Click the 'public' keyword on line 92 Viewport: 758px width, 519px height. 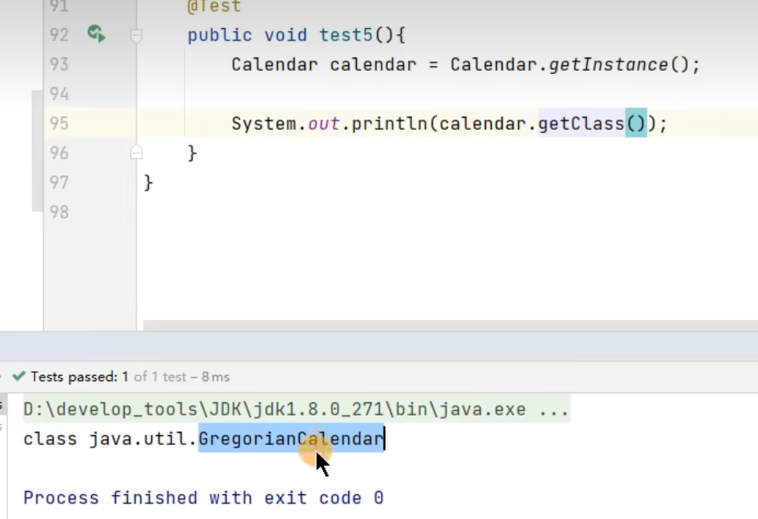coord(220,35)
